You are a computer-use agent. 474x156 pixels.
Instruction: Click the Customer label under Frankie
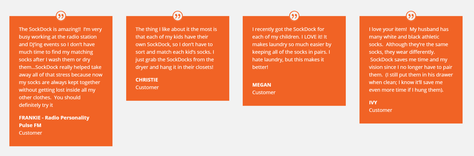tap(30, 133)
